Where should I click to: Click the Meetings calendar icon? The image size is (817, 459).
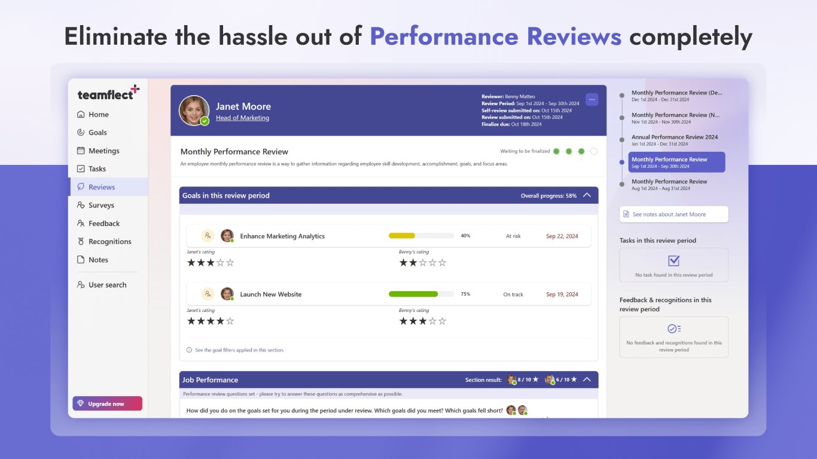(81, 151)
